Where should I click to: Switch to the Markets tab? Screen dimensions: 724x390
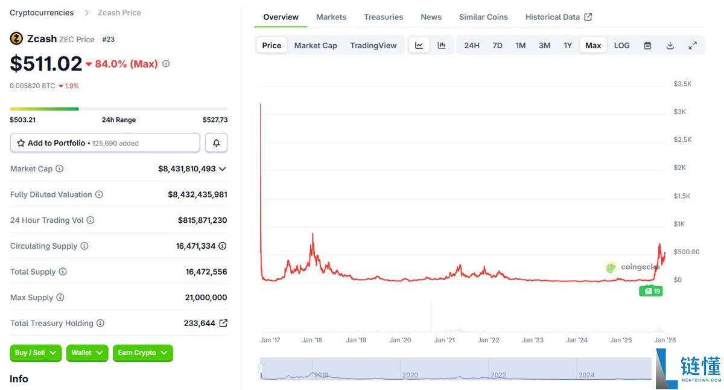pos(331,17)
